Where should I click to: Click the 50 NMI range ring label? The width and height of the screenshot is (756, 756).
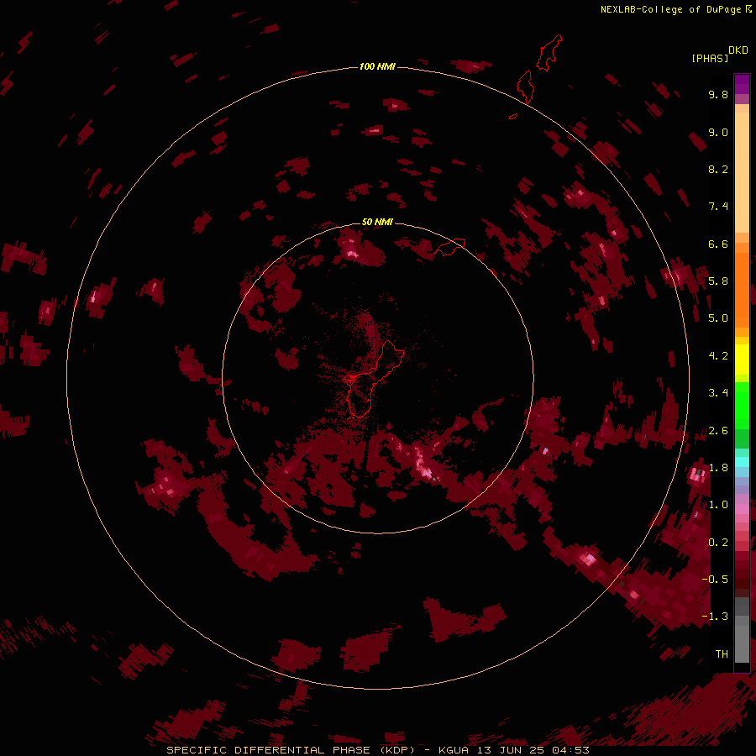(x=377, y=222)
